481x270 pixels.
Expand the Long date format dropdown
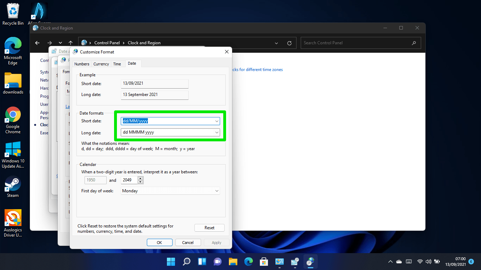click(x=217, y=133)
